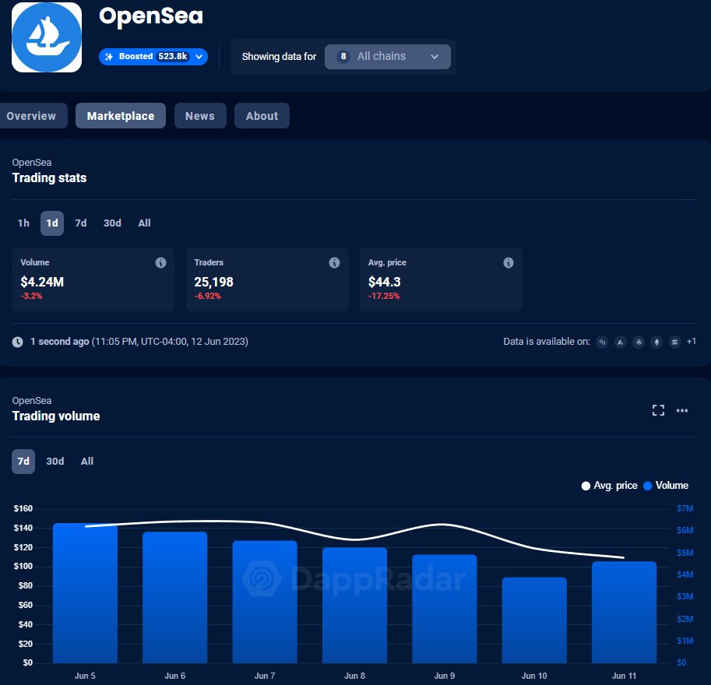The image size is (711, 685).
Task: Click the third chain icon in availability row
Action: [x=639, y=342]
